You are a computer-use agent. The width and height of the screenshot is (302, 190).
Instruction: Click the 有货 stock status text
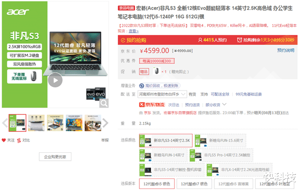192,94
